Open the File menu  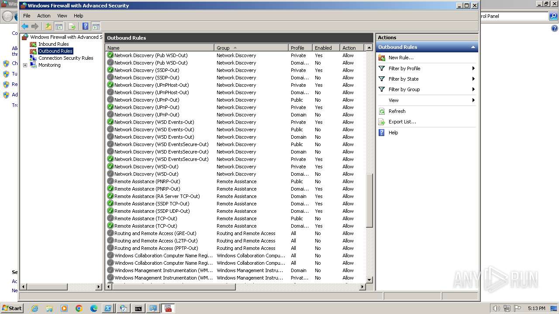click(x=27, y=16)
